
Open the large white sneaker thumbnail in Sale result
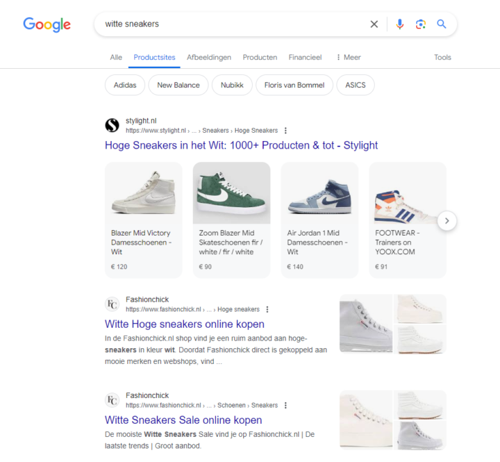click(366, 420)
